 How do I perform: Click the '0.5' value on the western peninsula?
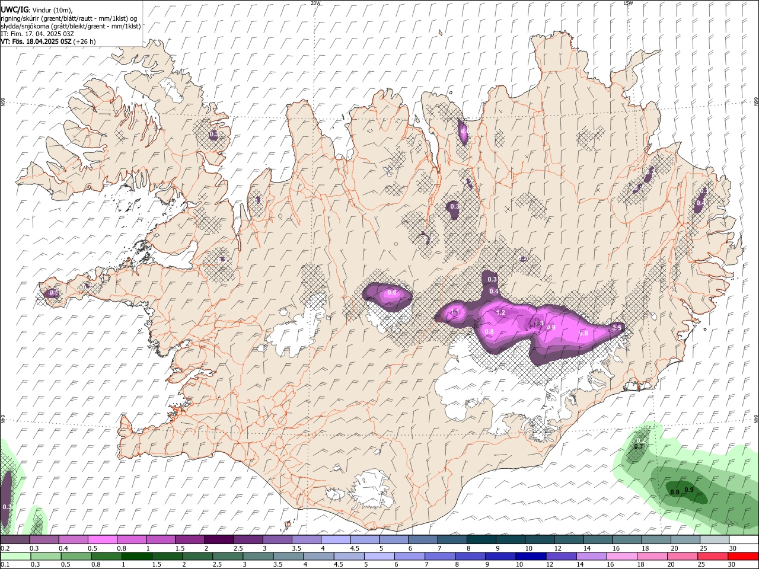[53, 293]
